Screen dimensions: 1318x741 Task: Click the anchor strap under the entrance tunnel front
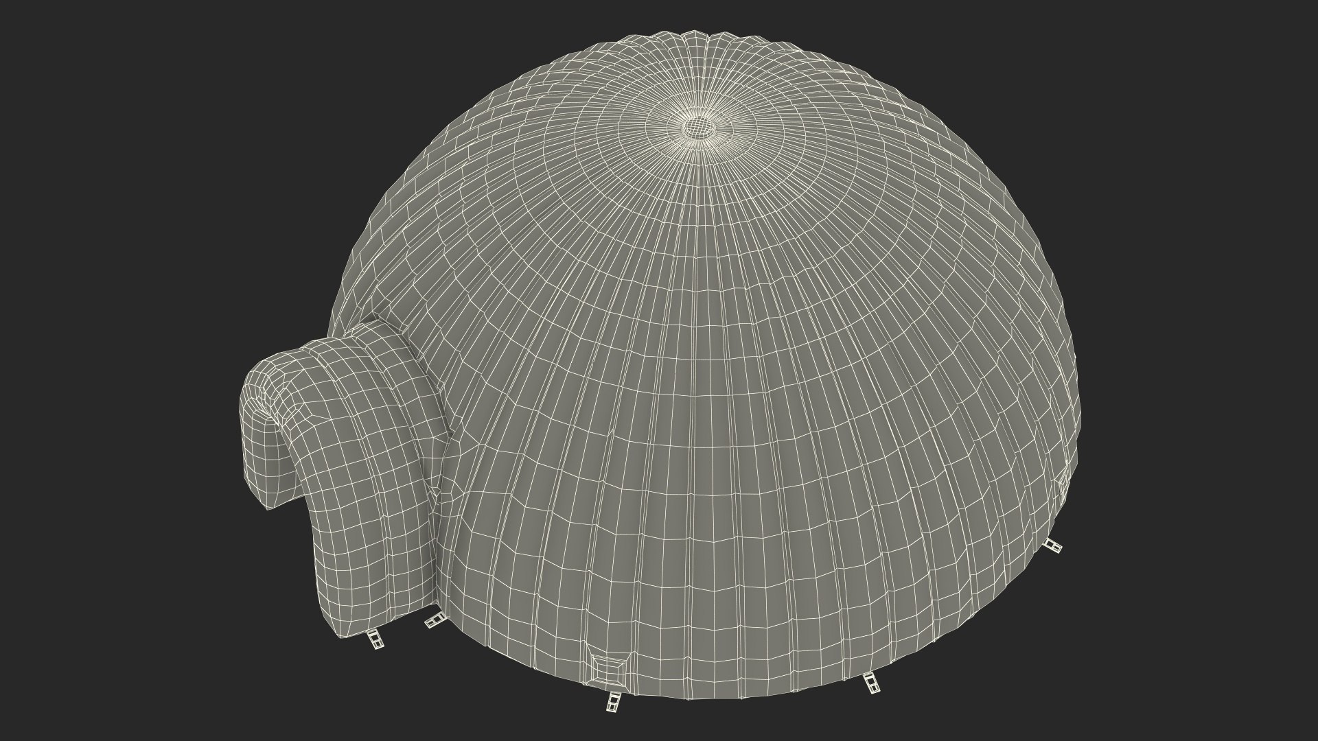(375, 639)
